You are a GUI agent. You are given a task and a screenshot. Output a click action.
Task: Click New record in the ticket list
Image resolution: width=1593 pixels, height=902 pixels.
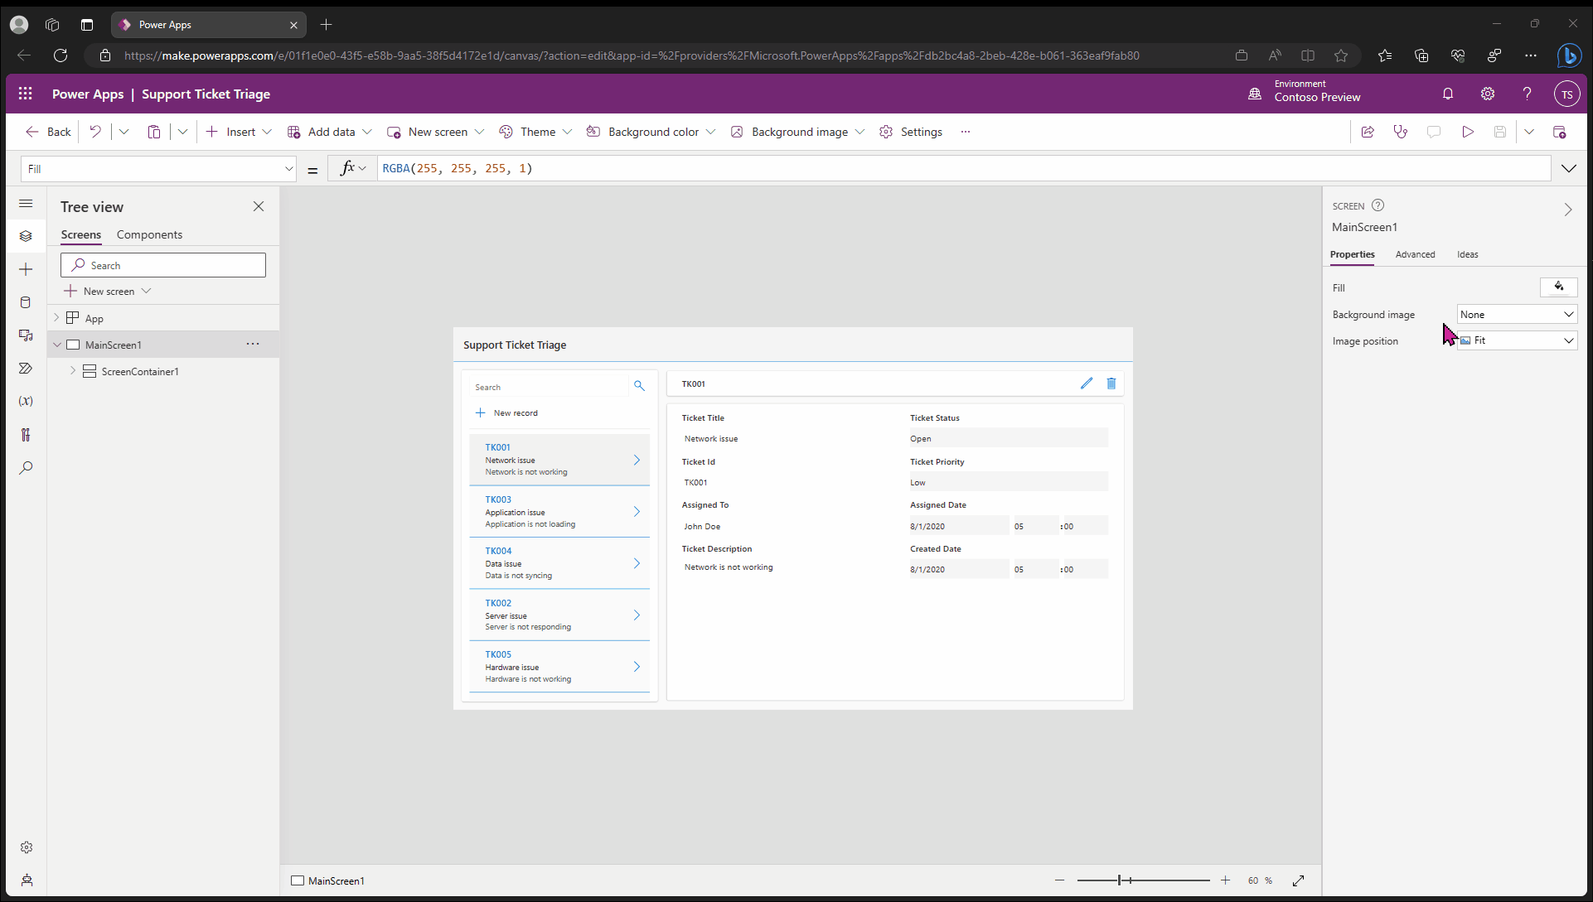pos(516,412)
